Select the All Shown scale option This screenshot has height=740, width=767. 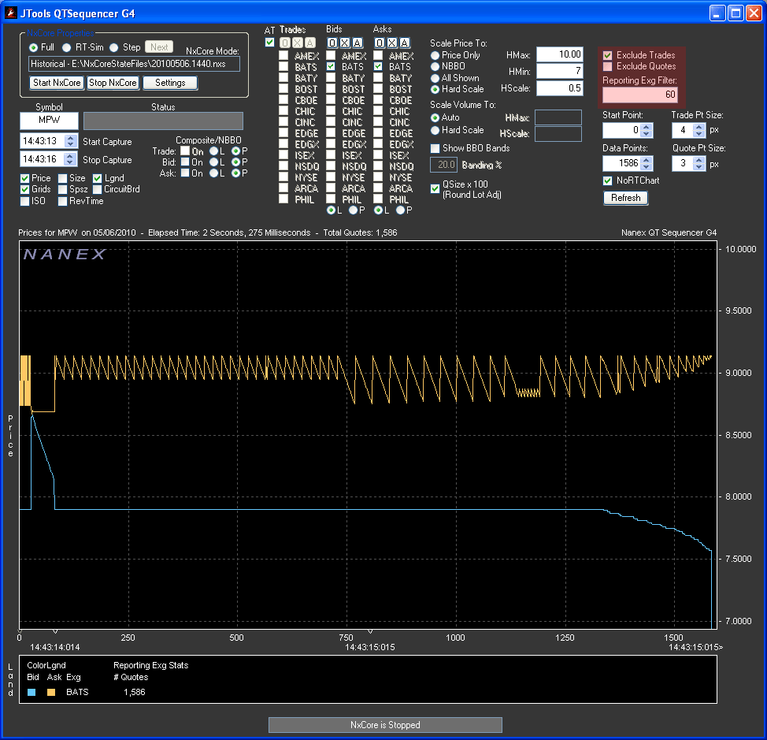[x=435, y=78]
